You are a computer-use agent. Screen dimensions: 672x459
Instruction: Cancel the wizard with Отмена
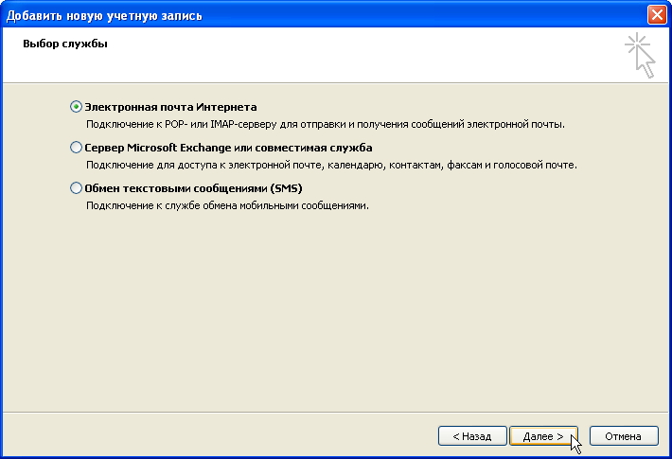(x=624, y=436)
